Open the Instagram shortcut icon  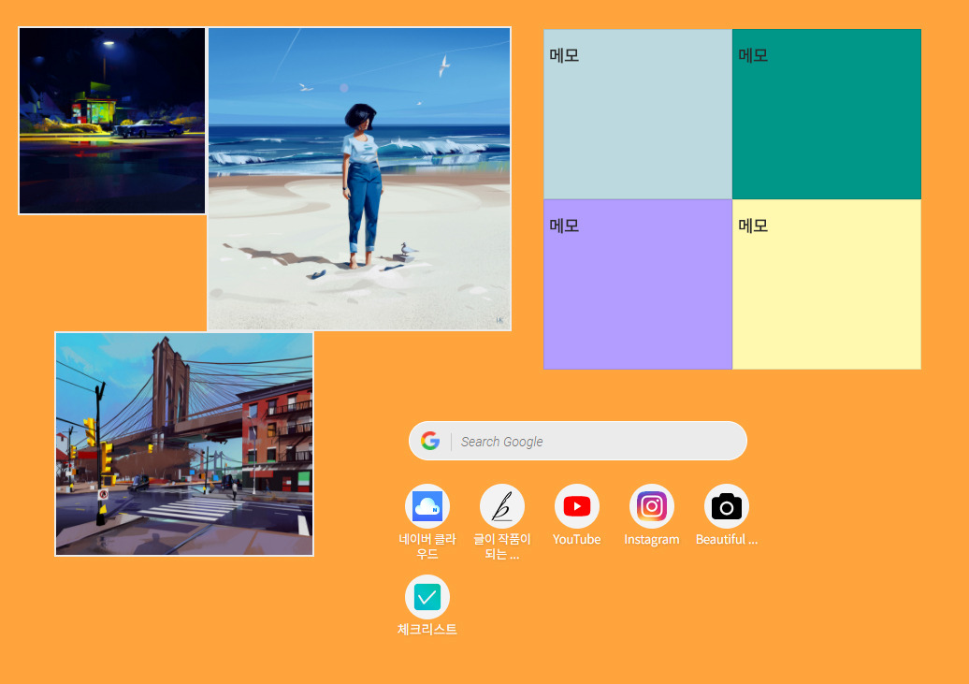click(x=652, y=505)
